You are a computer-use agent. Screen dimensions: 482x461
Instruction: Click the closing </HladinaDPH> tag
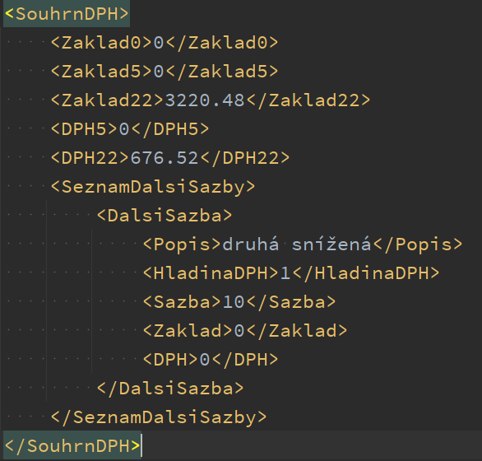(366, 273)
